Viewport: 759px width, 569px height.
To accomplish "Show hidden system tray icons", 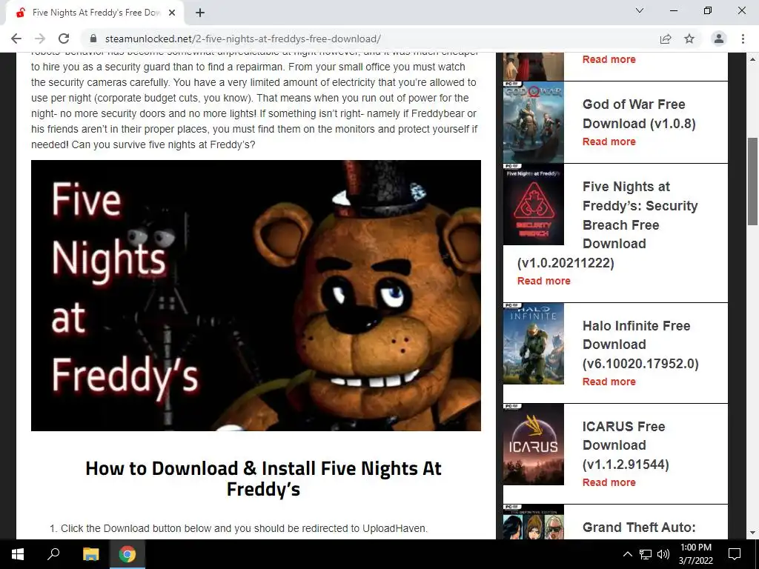I will [627, 554].
